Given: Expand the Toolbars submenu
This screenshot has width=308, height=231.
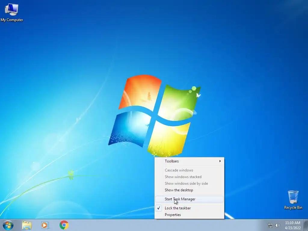Looking at the screenshot, I should point(189,161).
